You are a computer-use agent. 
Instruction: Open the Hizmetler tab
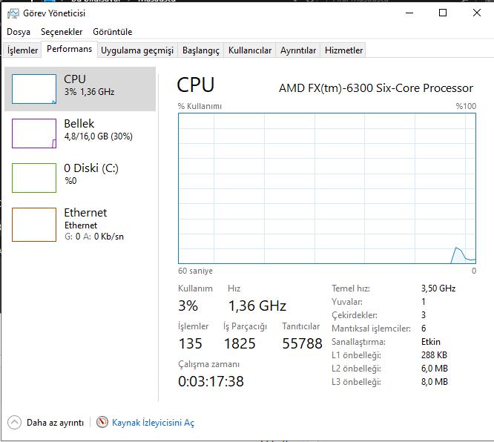(x=344, y=50)
